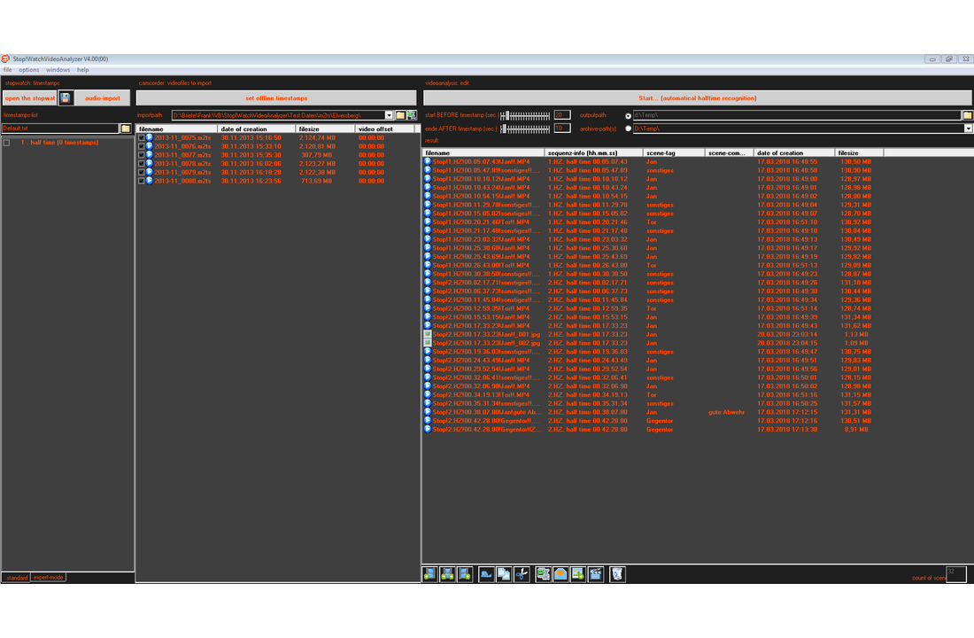The height and width of the screenshot is (638, 974).
Task: Click the save timestamps floppy disk icon
Action: point(66,98)
